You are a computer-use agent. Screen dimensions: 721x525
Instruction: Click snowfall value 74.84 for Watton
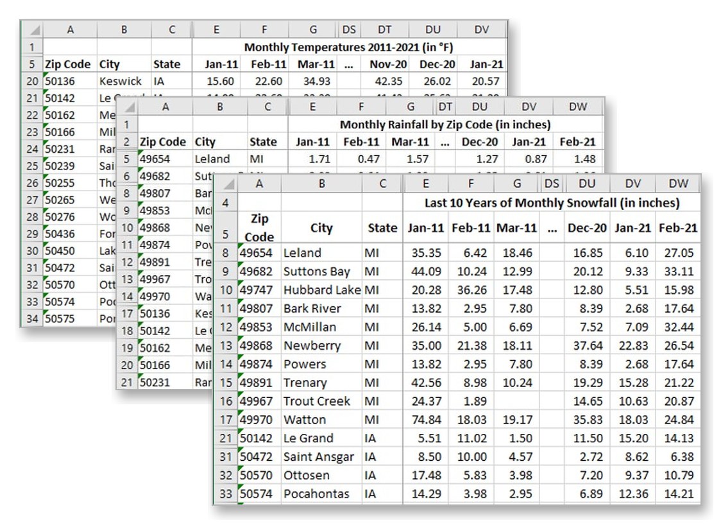425,420
